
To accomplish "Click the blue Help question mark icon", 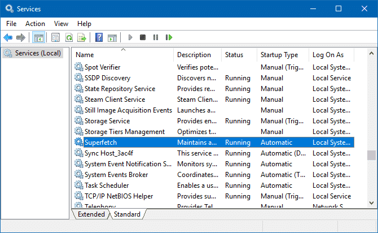I will [x=99, y=38].
